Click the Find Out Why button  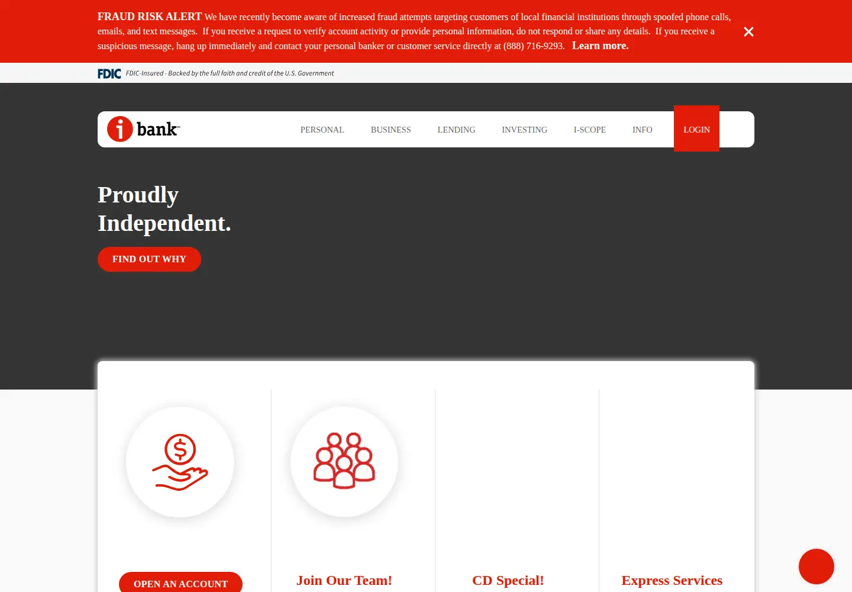point(149,259)
